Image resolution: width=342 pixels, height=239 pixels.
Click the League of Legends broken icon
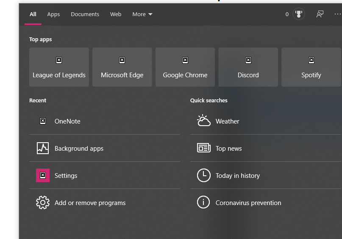tap(59, 60)
